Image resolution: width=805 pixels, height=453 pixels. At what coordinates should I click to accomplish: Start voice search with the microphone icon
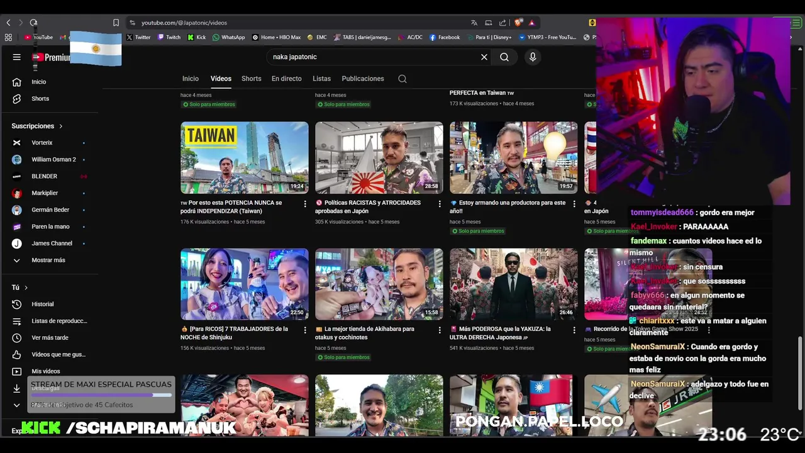click(x=533, y=57)
